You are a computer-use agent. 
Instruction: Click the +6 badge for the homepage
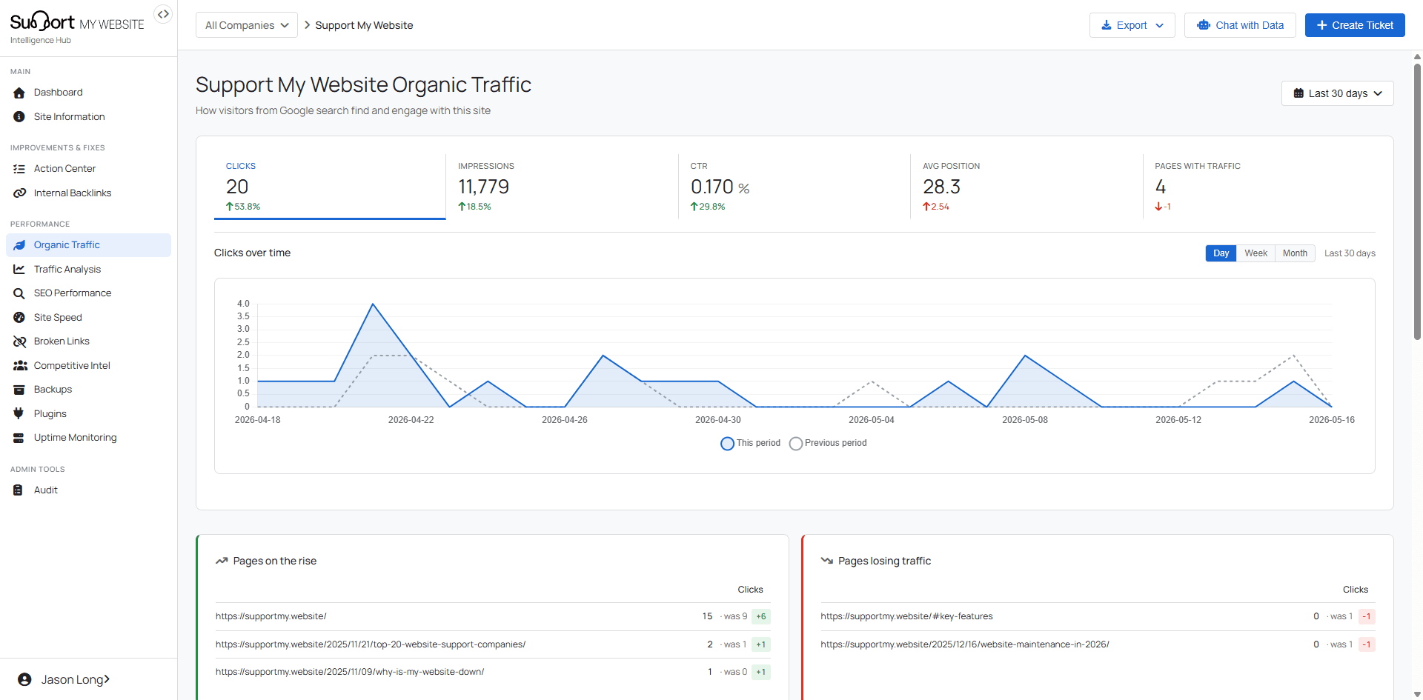tap(761, 616)
